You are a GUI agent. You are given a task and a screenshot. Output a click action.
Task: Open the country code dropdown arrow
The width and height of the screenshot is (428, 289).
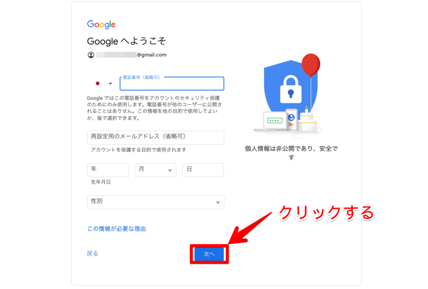coord(110,84)
